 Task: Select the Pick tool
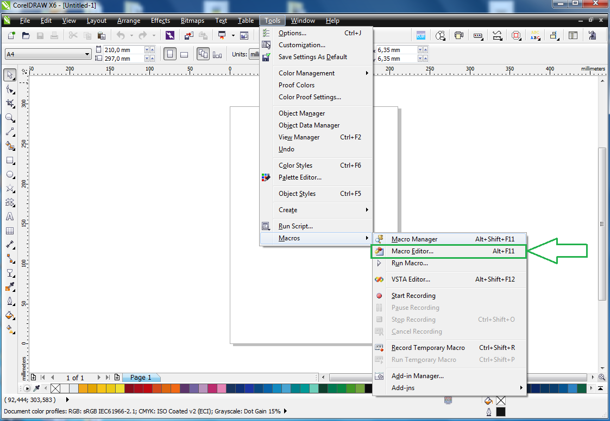pos(10,75)
